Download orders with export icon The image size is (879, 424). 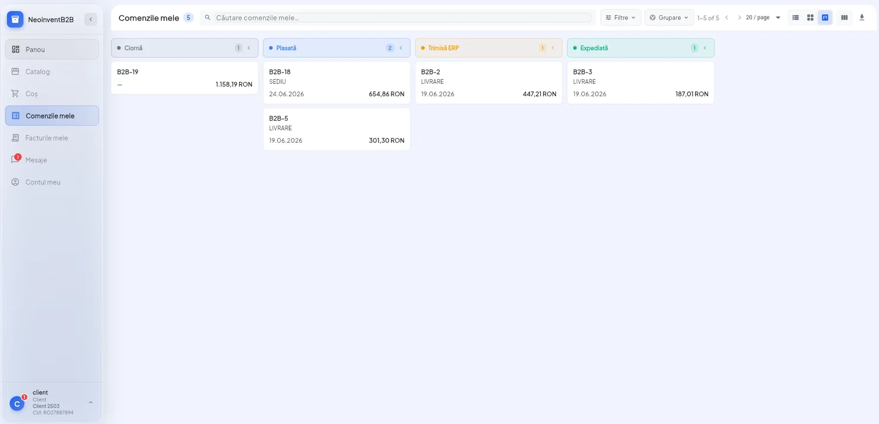tap(862, 18)
